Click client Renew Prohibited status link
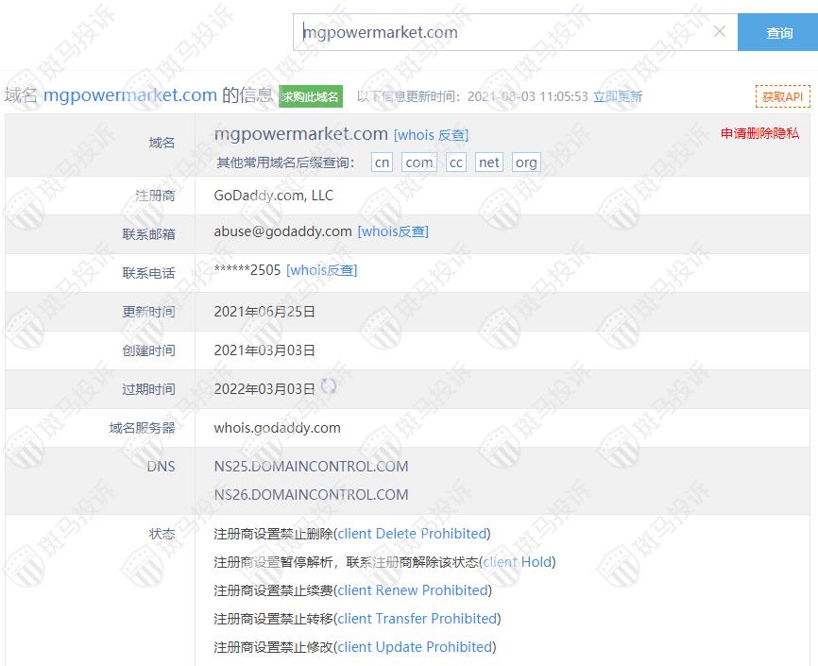Image resolution: width=818 pixels, height=666 pixels. pyautogui.click(x=413, y=590)
